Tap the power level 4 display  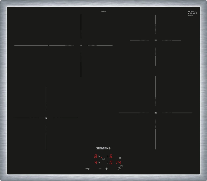(96, 162)
